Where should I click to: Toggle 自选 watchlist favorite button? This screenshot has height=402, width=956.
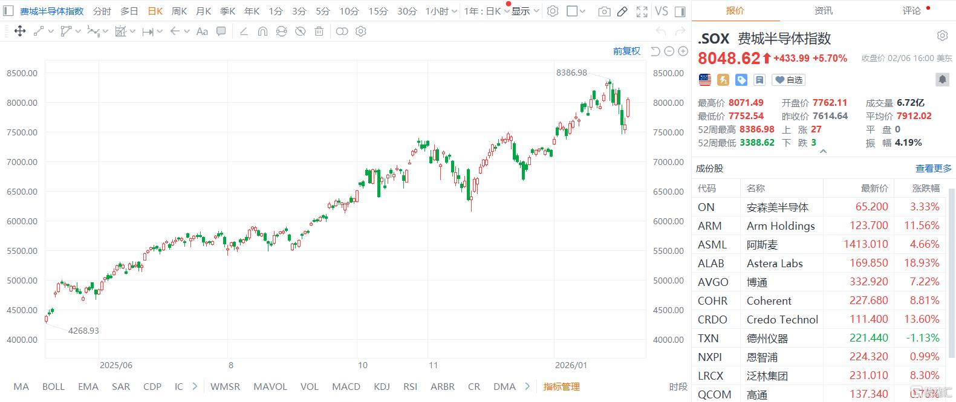click(789, 80)
